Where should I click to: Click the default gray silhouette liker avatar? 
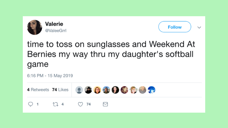79,90
